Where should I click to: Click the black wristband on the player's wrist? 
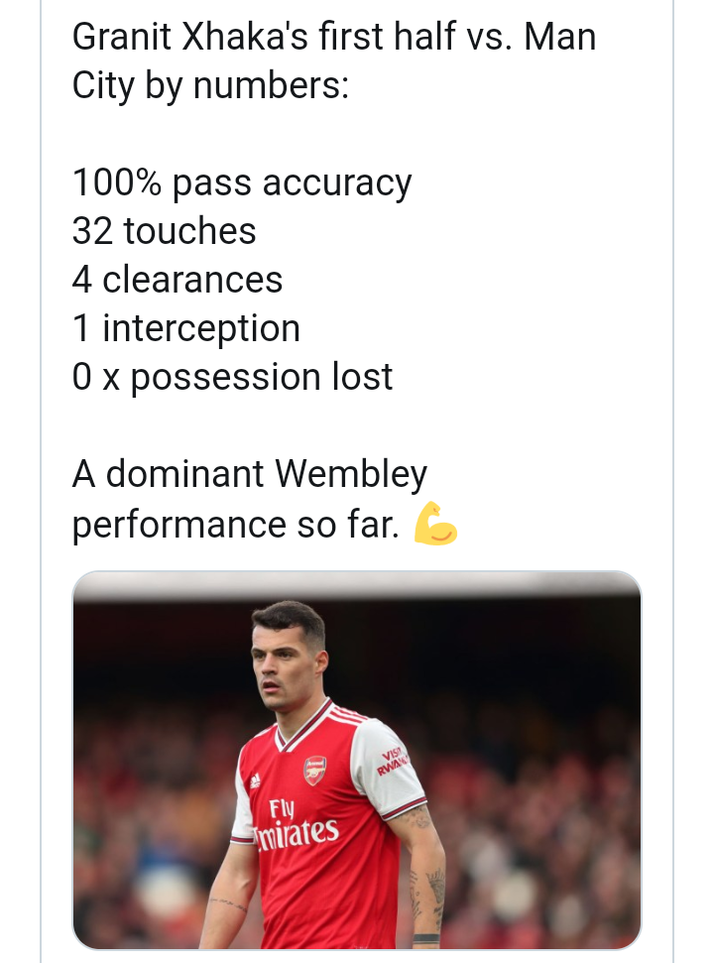click(425, 939)
